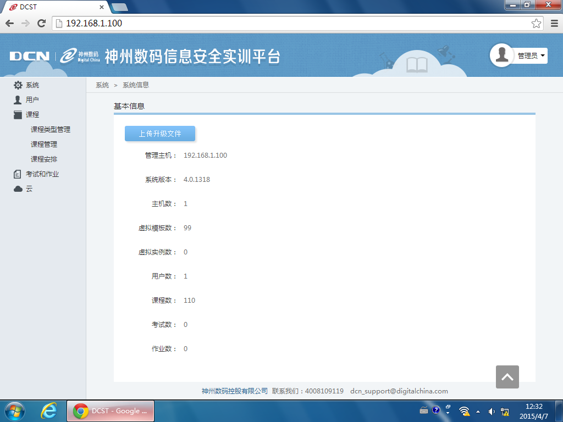Expand the 用户 sidebar menu

32,100
